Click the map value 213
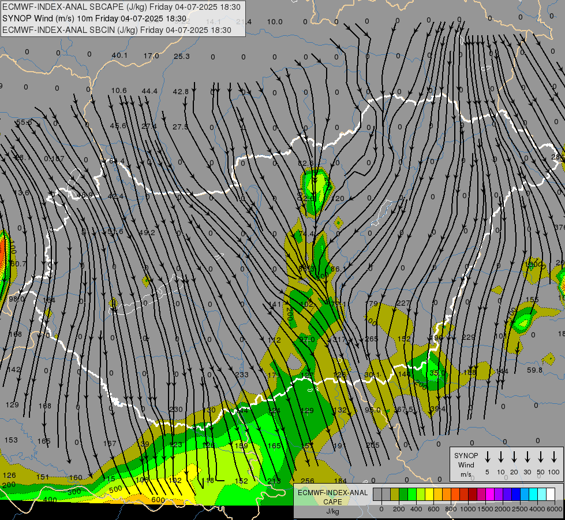 274,481
